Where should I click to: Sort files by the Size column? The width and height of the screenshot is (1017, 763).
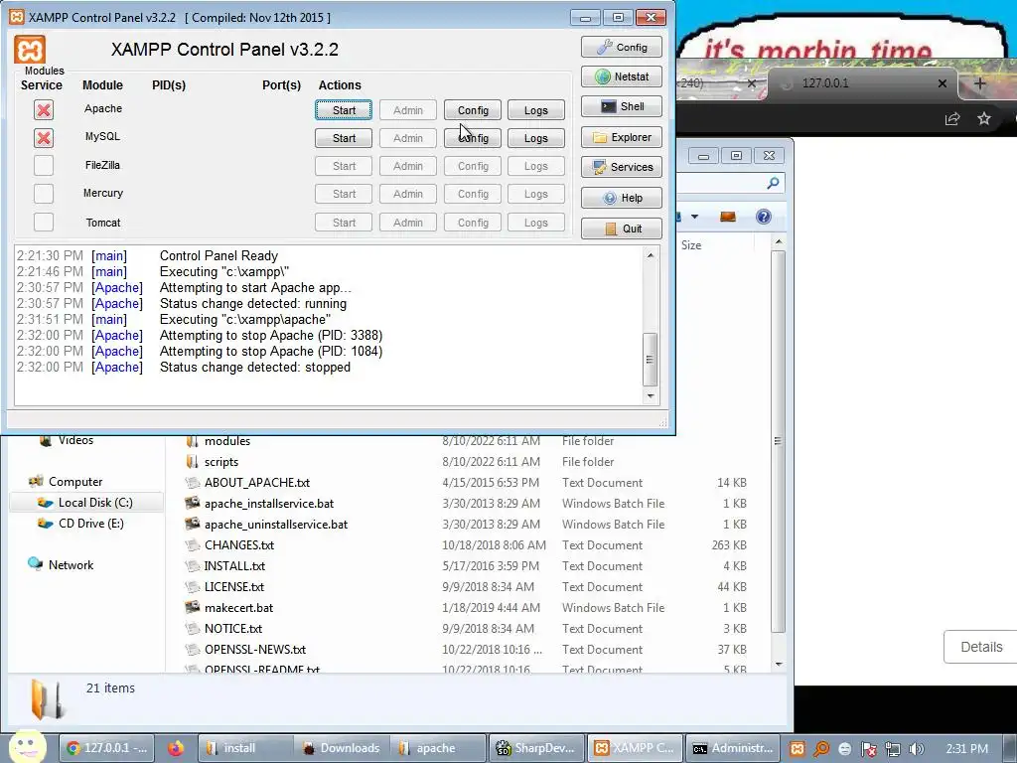[x=691, y=245]
